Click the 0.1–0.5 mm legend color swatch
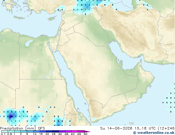 (5, 131)
